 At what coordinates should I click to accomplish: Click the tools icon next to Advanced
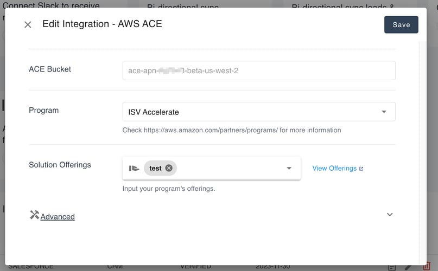point(34,215)
